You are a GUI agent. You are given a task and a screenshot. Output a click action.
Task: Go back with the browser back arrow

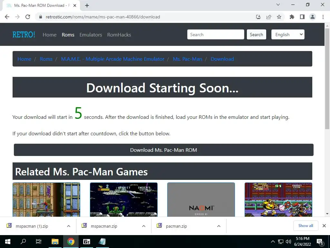7,17
